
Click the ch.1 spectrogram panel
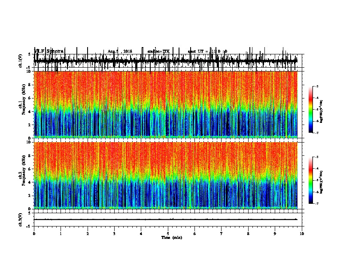(166, 104)
